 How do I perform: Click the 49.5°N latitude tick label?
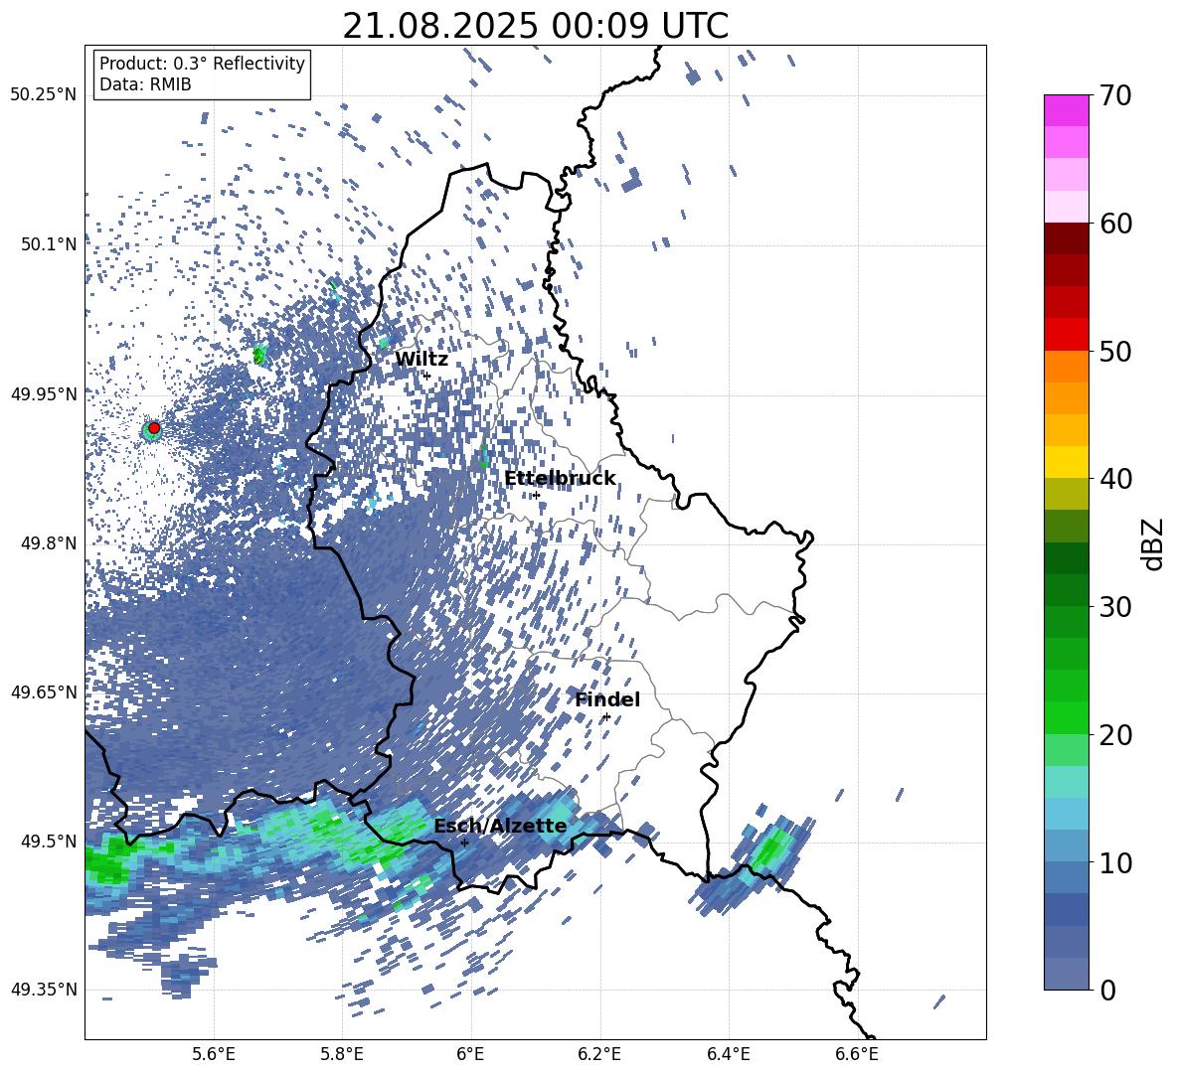click(x=49, y=842)
